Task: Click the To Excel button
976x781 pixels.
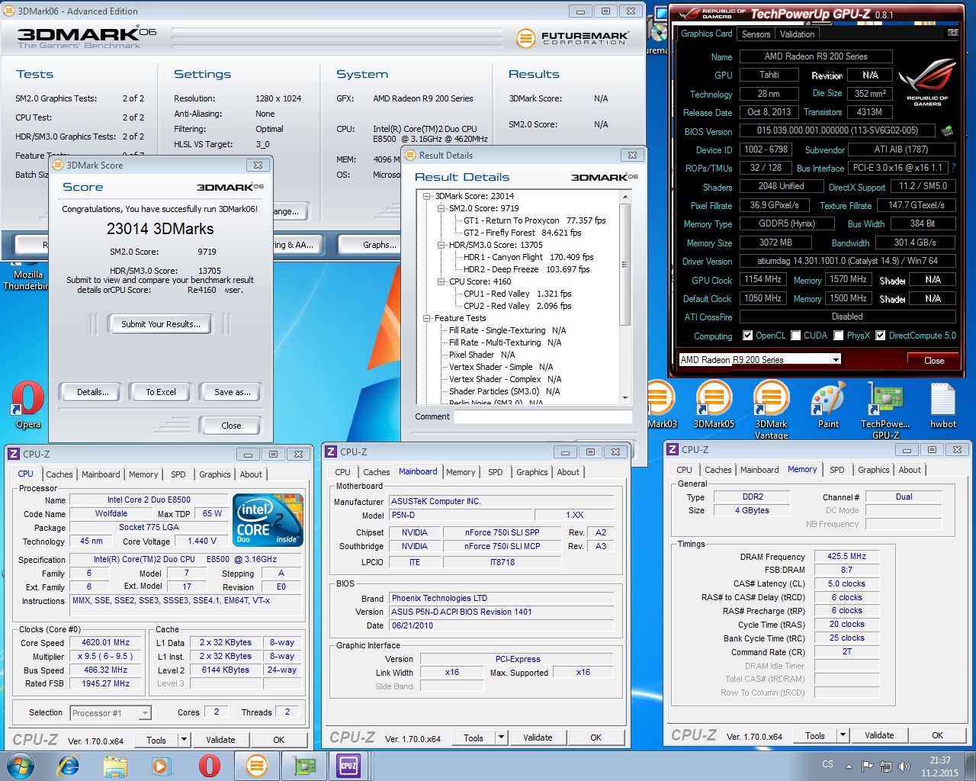Action: [x=161, y=392]
